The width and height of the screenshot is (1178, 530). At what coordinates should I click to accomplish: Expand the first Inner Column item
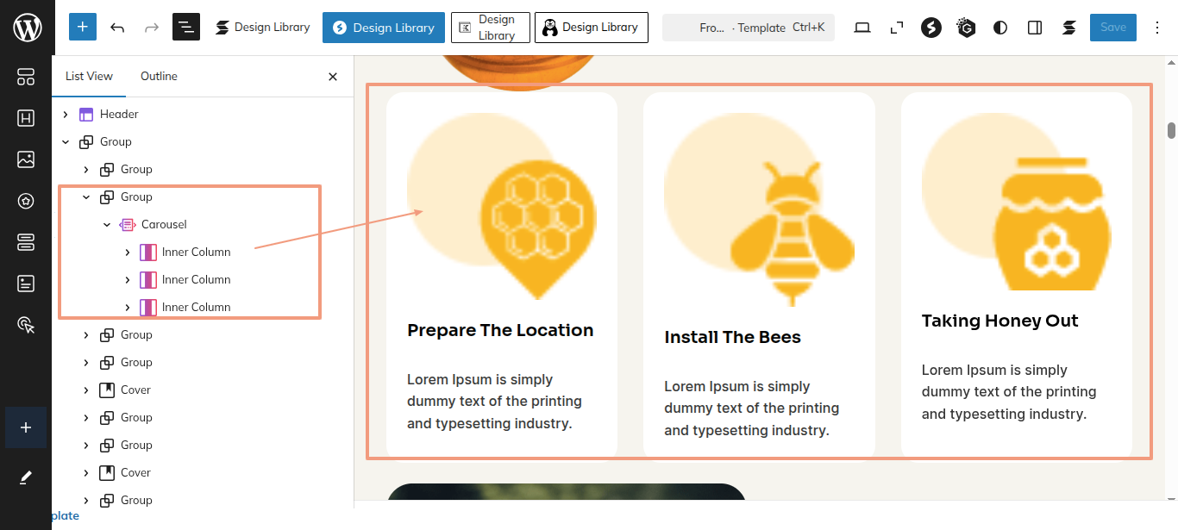128,252
